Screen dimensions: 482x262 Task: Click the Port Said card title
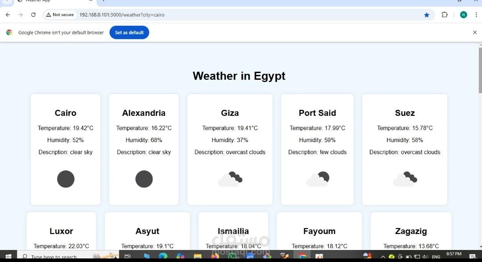[317, 113]
